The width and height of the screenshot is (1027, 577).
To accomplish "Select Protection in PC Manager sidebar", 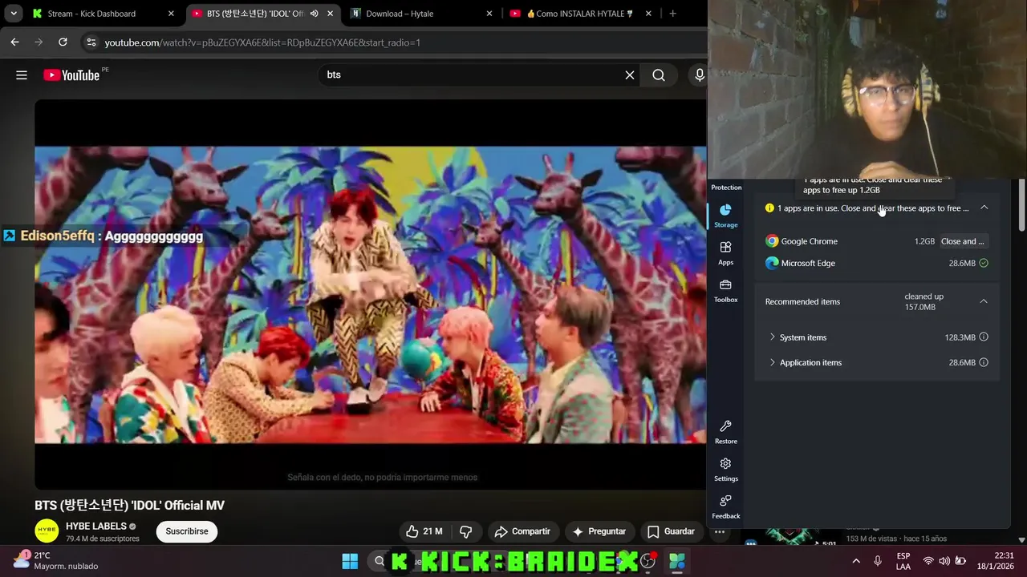I will click(726, 188).
